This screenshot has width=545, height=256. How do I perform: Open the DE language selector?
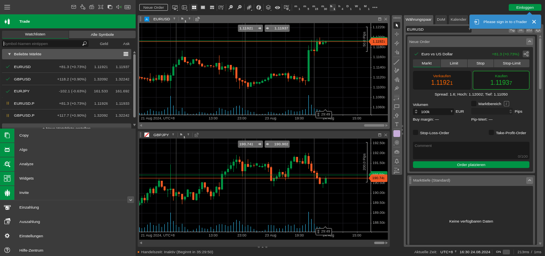coord(128,7)
